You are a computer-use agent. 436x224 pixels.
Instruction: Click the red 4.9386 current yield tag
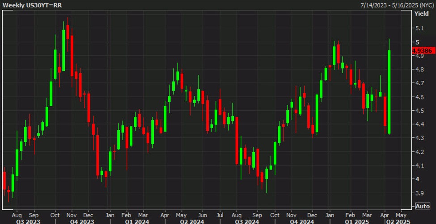coord(423,51)
